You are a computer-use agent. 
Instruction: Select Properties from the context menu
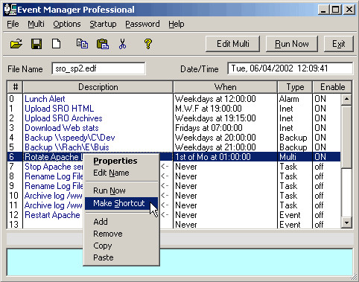115,161
